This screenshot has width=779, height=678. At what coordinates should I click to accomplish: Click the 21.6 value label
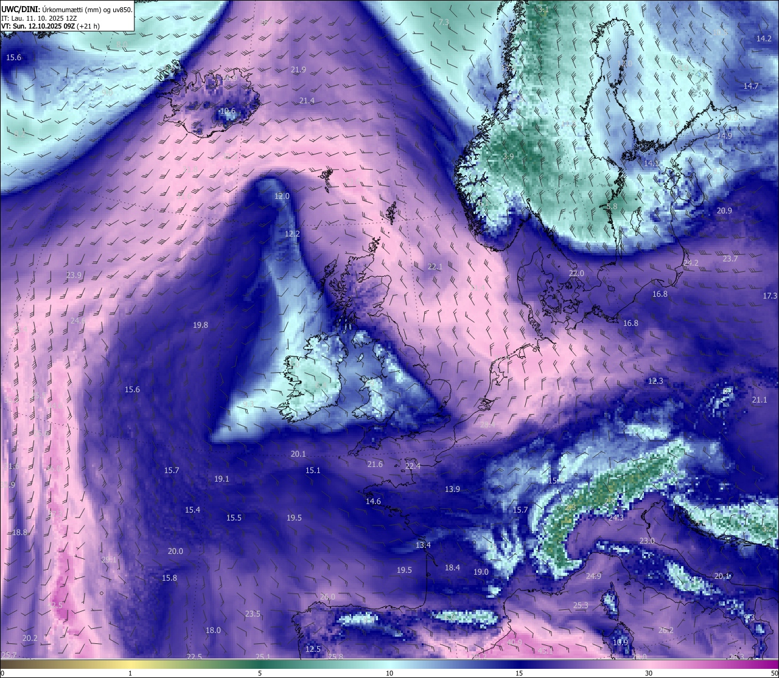pos(375,465)
